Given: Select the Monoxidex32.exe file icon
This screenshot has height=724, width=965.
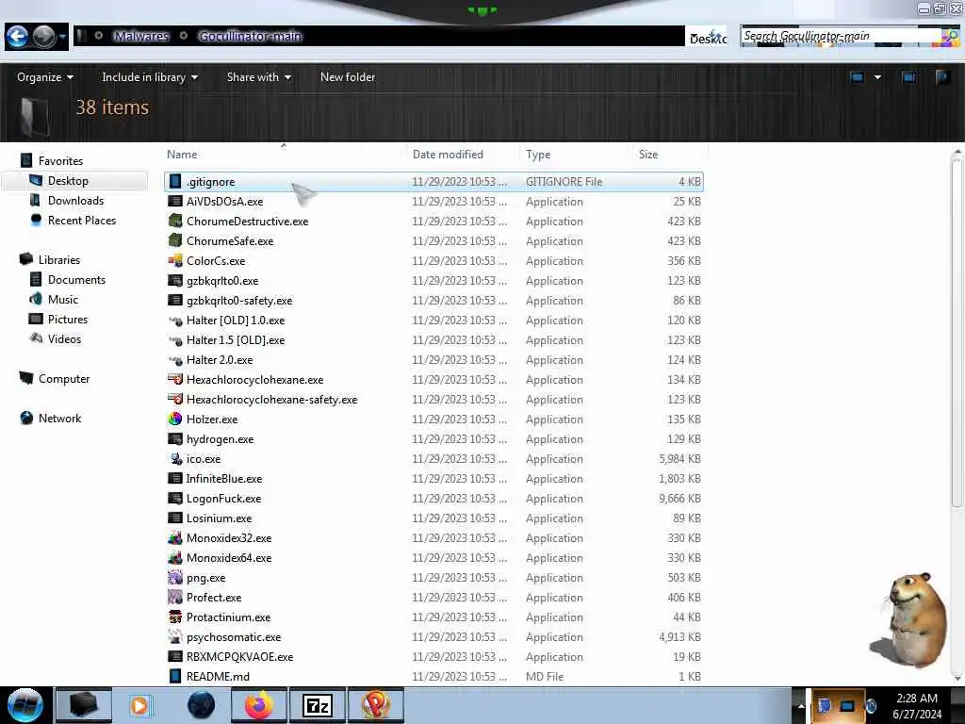Looking at the screenshot, I should click(x=175, y=537).
